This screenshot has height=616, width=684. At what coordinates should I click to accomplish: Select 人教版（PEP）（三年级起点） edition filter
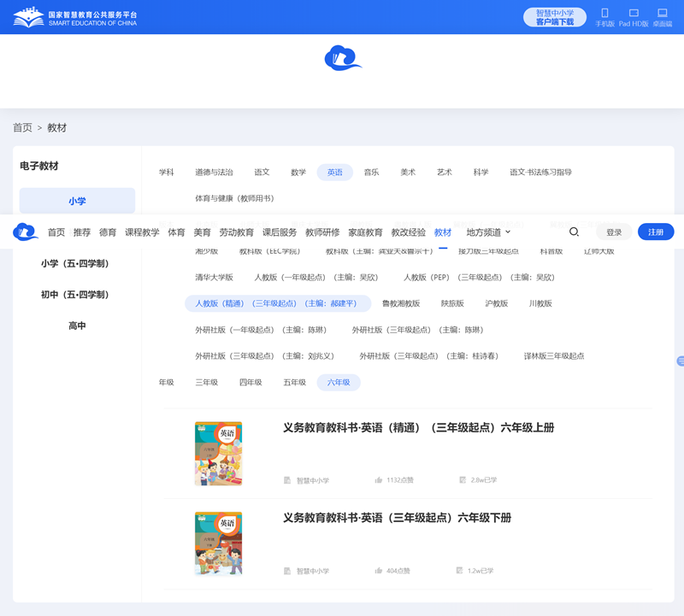pos(479,278)
